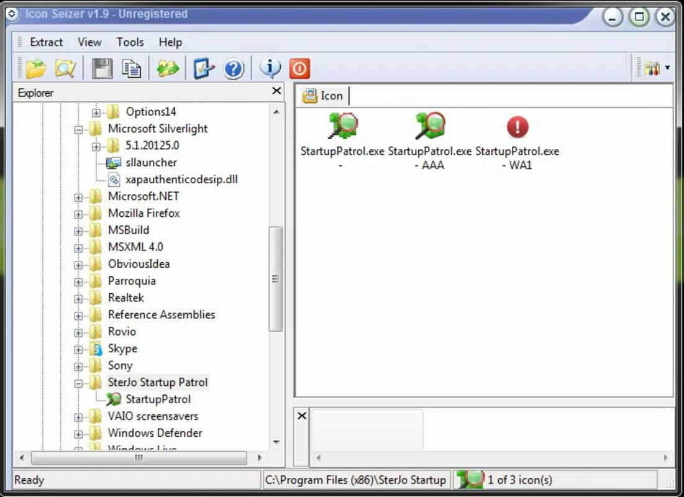Click the Explorer horizontal scroll left arrow
The width and height of the screenshot is (684, 497).
(21, 458)
